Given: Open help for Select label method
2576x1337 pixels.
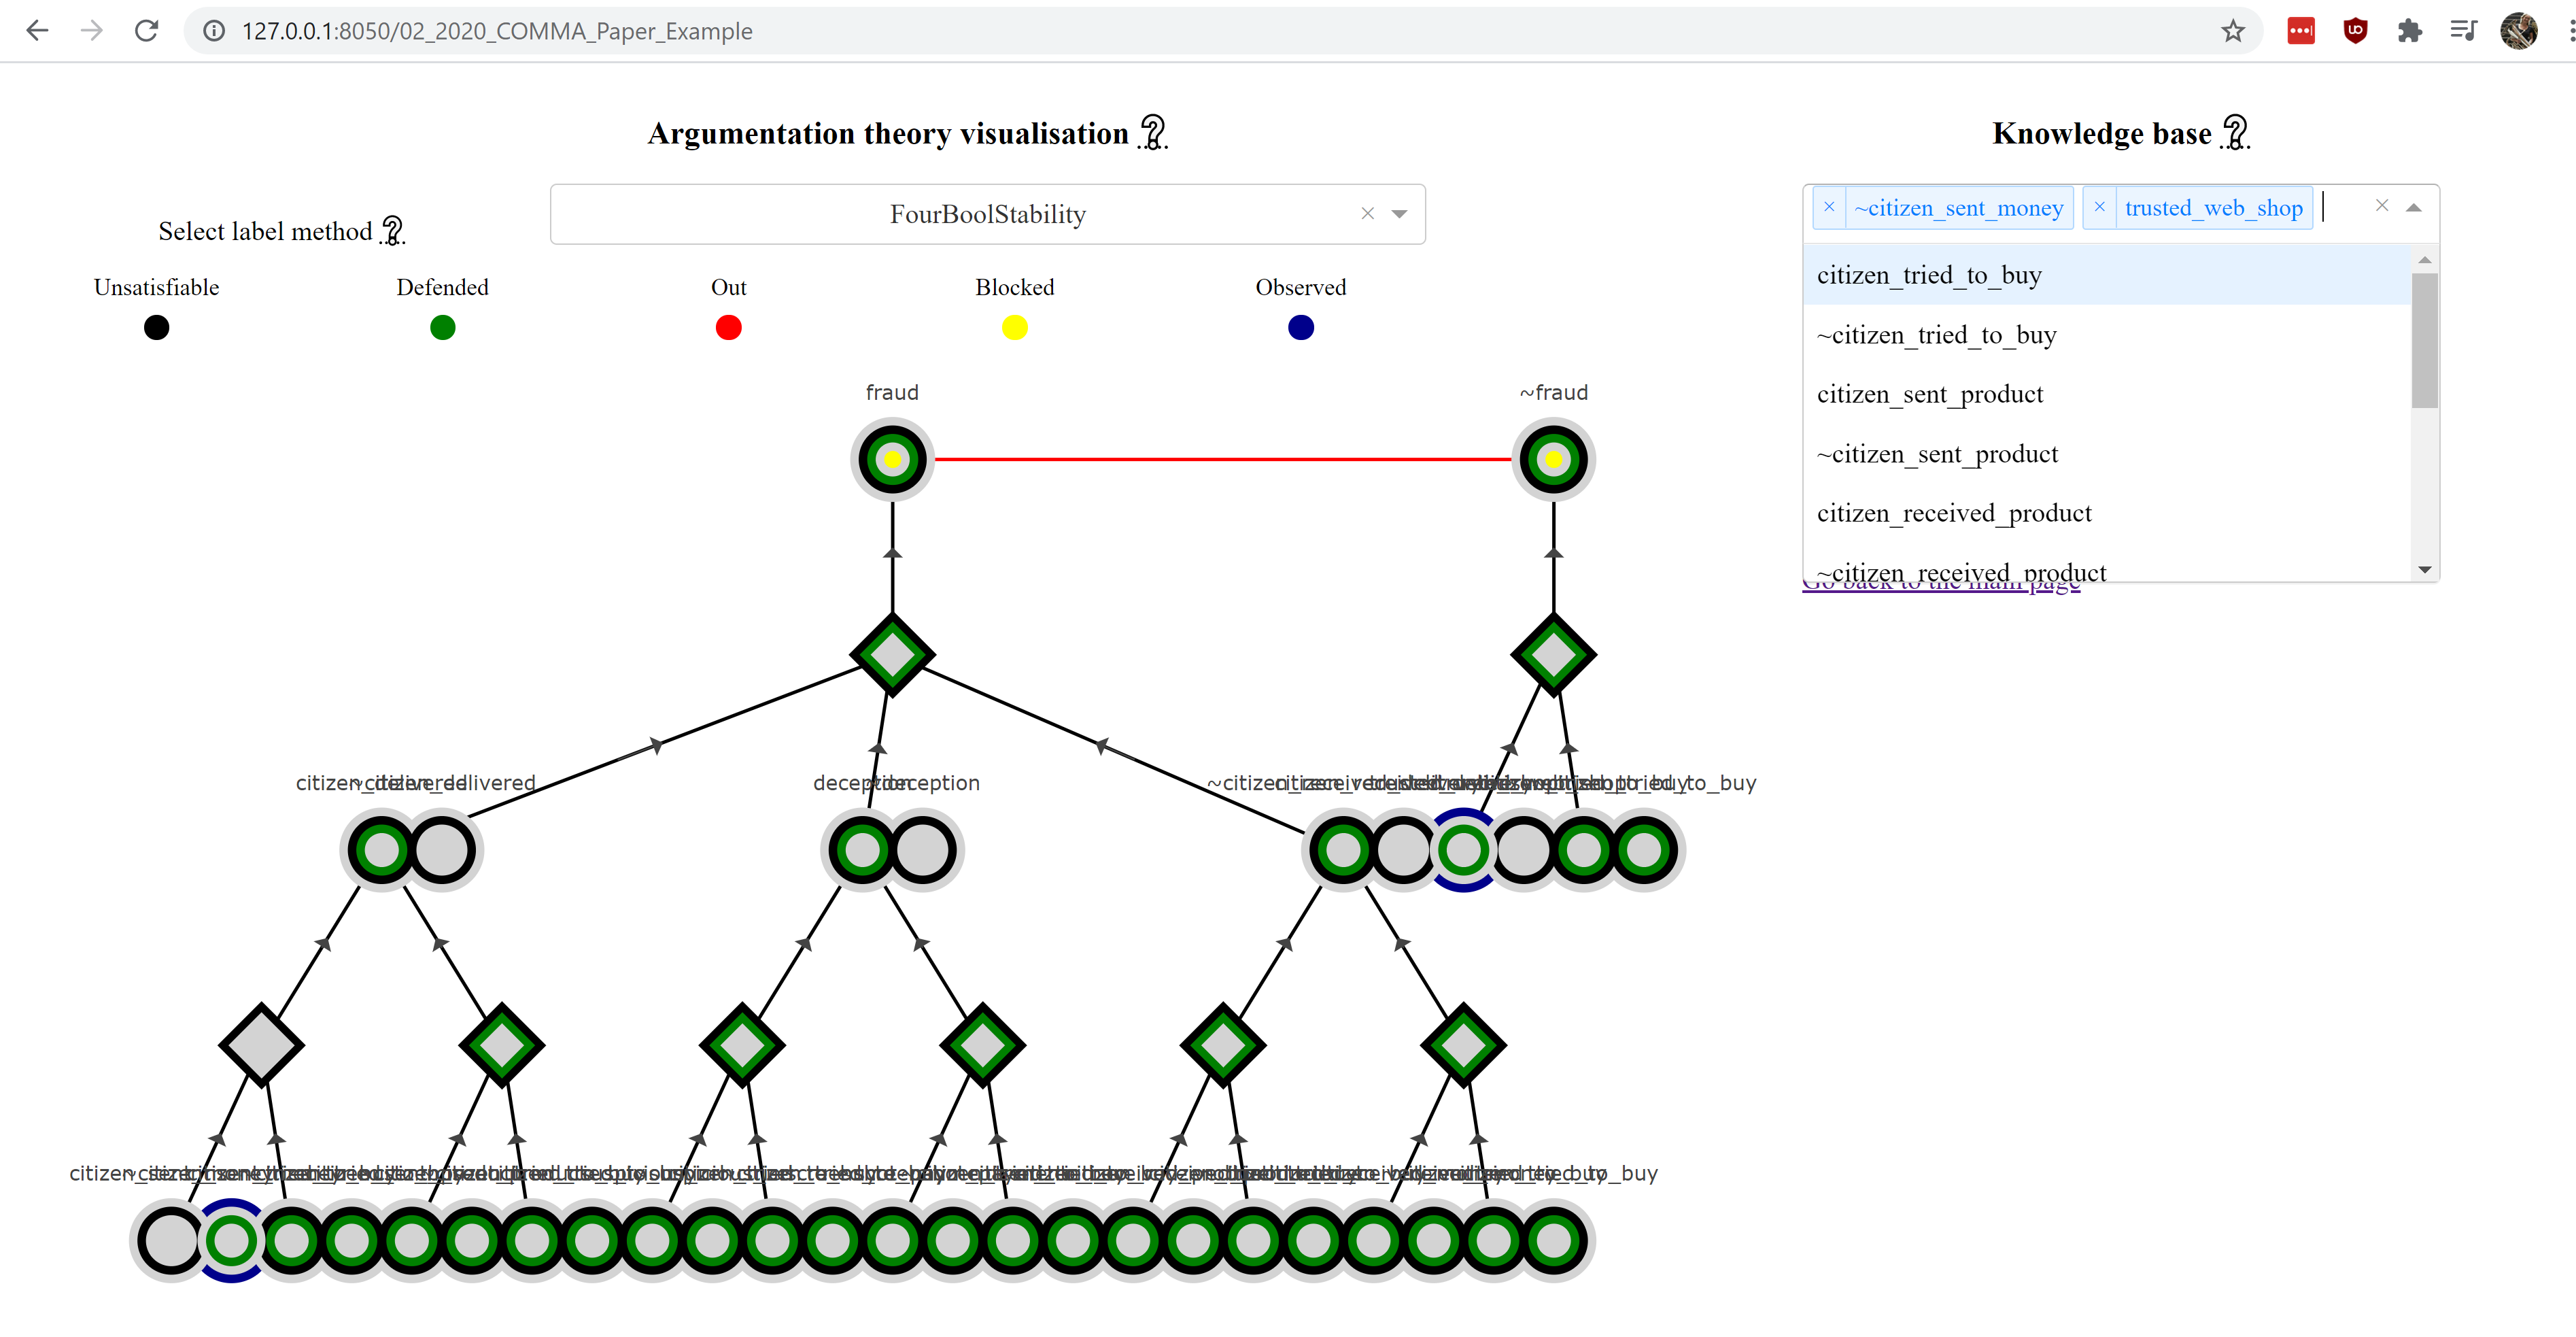Looking at the screenshot, I should tap(393, 231).
